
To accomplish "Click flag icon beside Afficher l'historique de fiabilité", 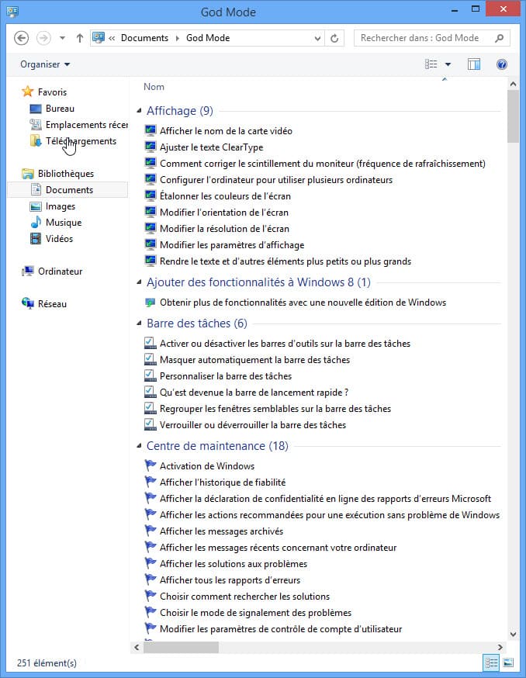I will tap(150, 482).
